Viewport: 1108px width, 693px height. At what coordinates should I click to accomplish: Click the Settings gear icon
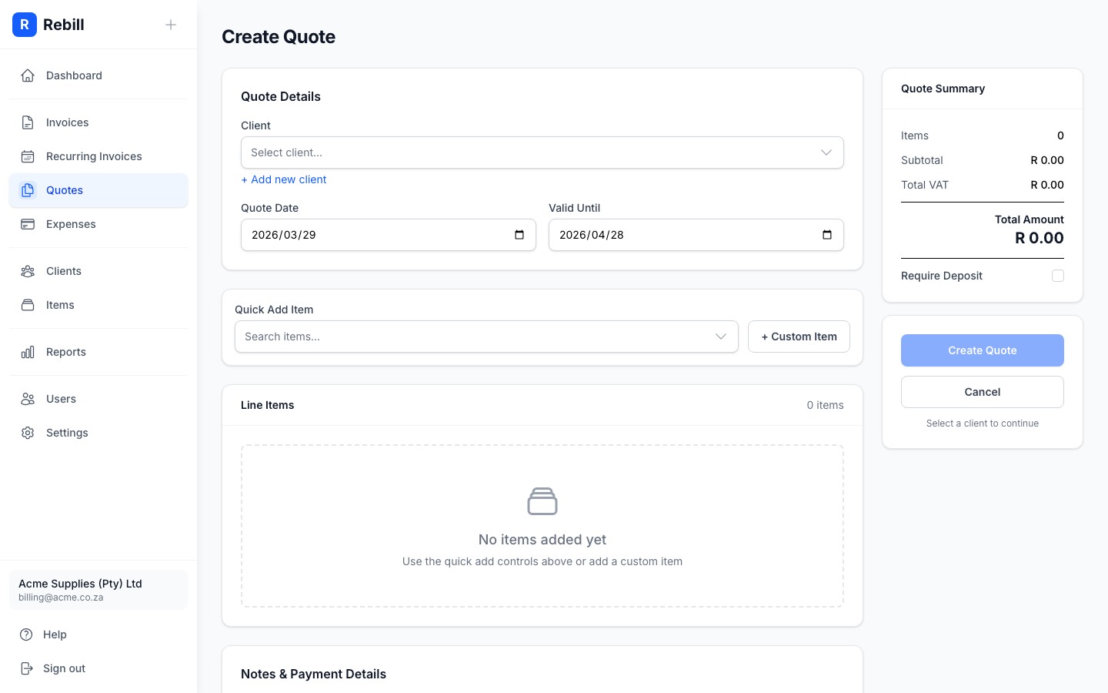pyautogui.click(x=28, y=433)
